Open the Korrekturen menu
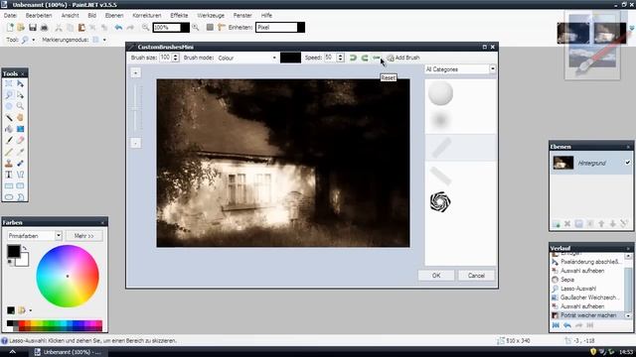 point(147,16)
